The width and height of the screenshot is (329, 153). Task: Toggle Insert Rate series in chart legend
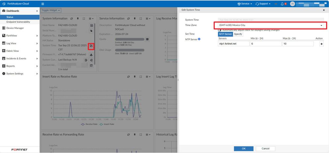pyautogui.click(x=106, y=124)
